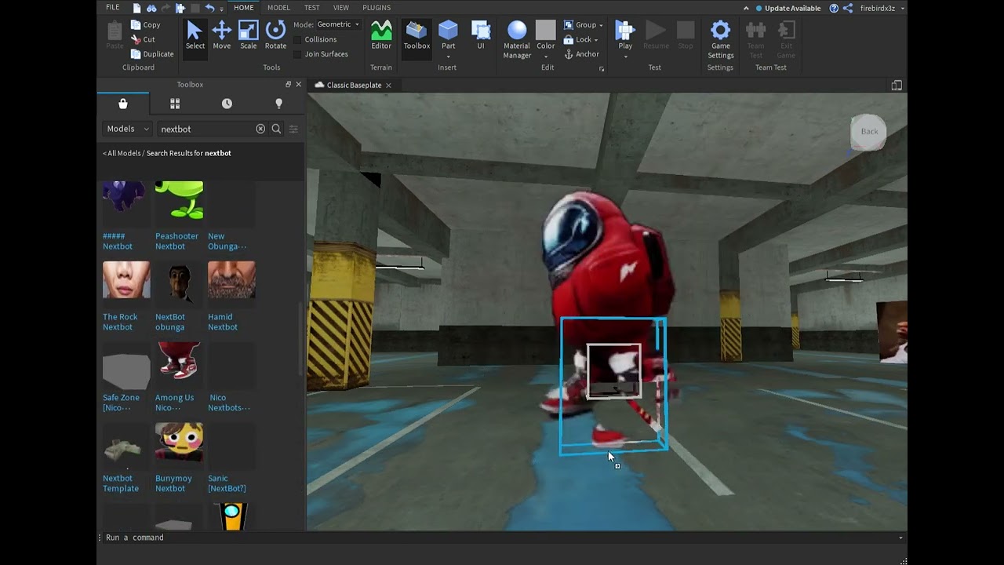This screenshot has width=1004, height=565.
Task: Click the New file icon in quick access bar
Action: tap(137, 8)
